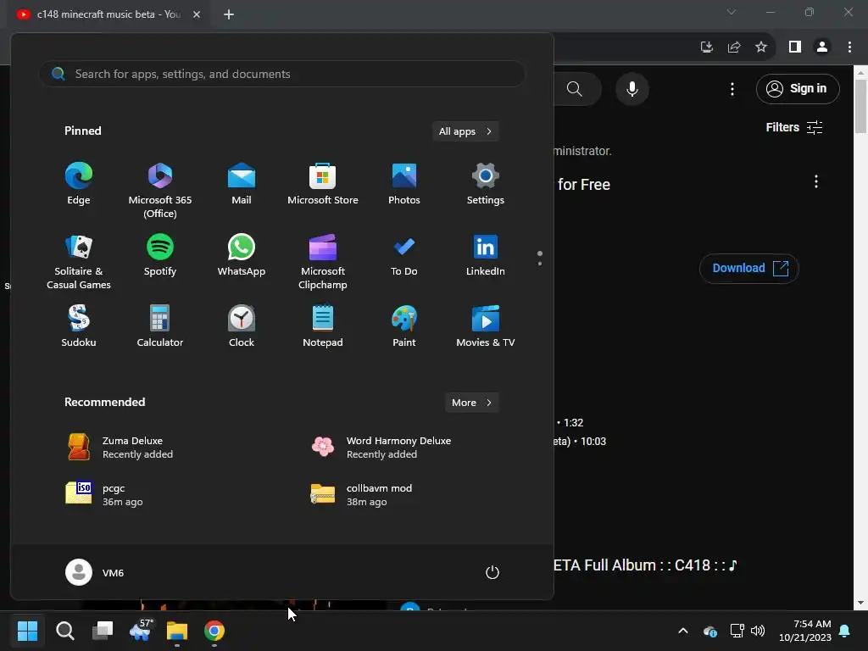Open Solitaire & Casual Games
This screenshot has width=868, height=651.
(79, 262)
